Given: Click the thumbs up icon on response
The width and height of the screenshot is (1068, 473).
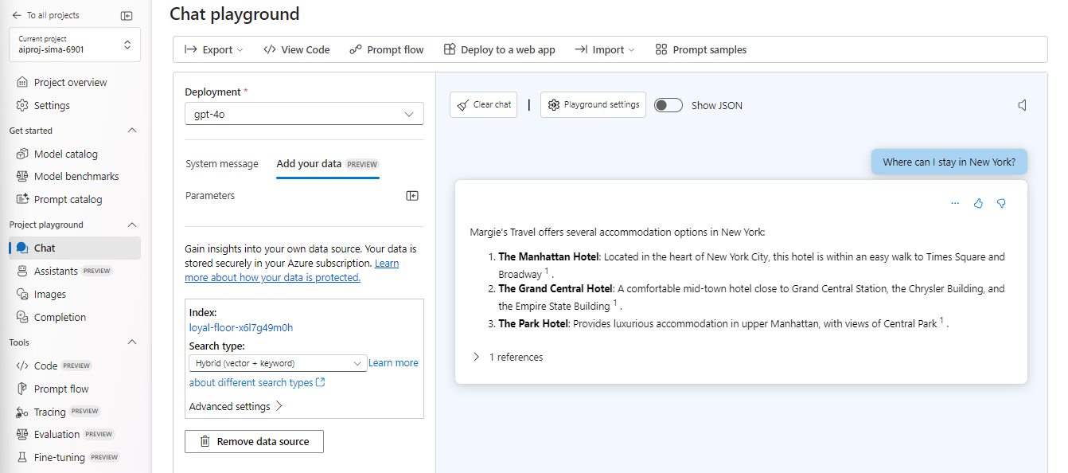Looking at the screenshot, I should (x=978, y=203).
